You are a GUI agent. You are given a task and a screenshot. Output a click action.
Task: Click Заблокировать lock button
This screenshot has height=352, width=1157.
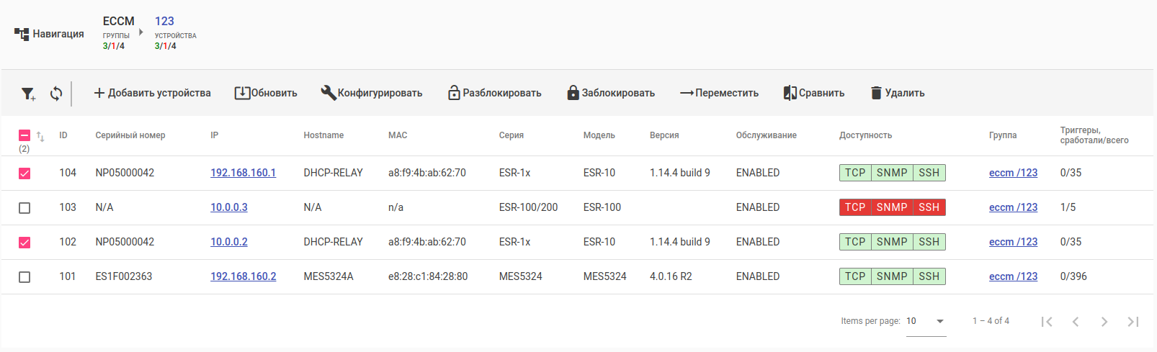click(611, 93)
